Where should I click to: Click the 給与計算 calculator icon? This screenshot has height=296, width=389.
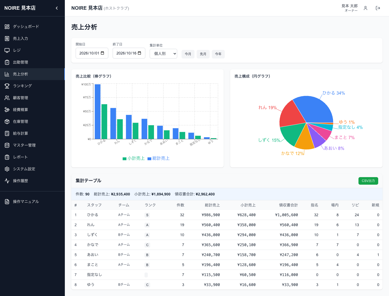click(7, 133)
